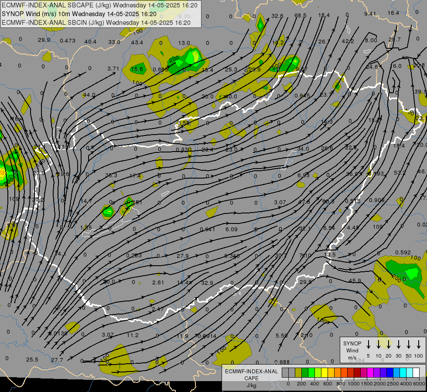Image resolution: width=427 pixels, height=392 pixels.
Task: Click the 35.3 value on the map
Action: 111,175
